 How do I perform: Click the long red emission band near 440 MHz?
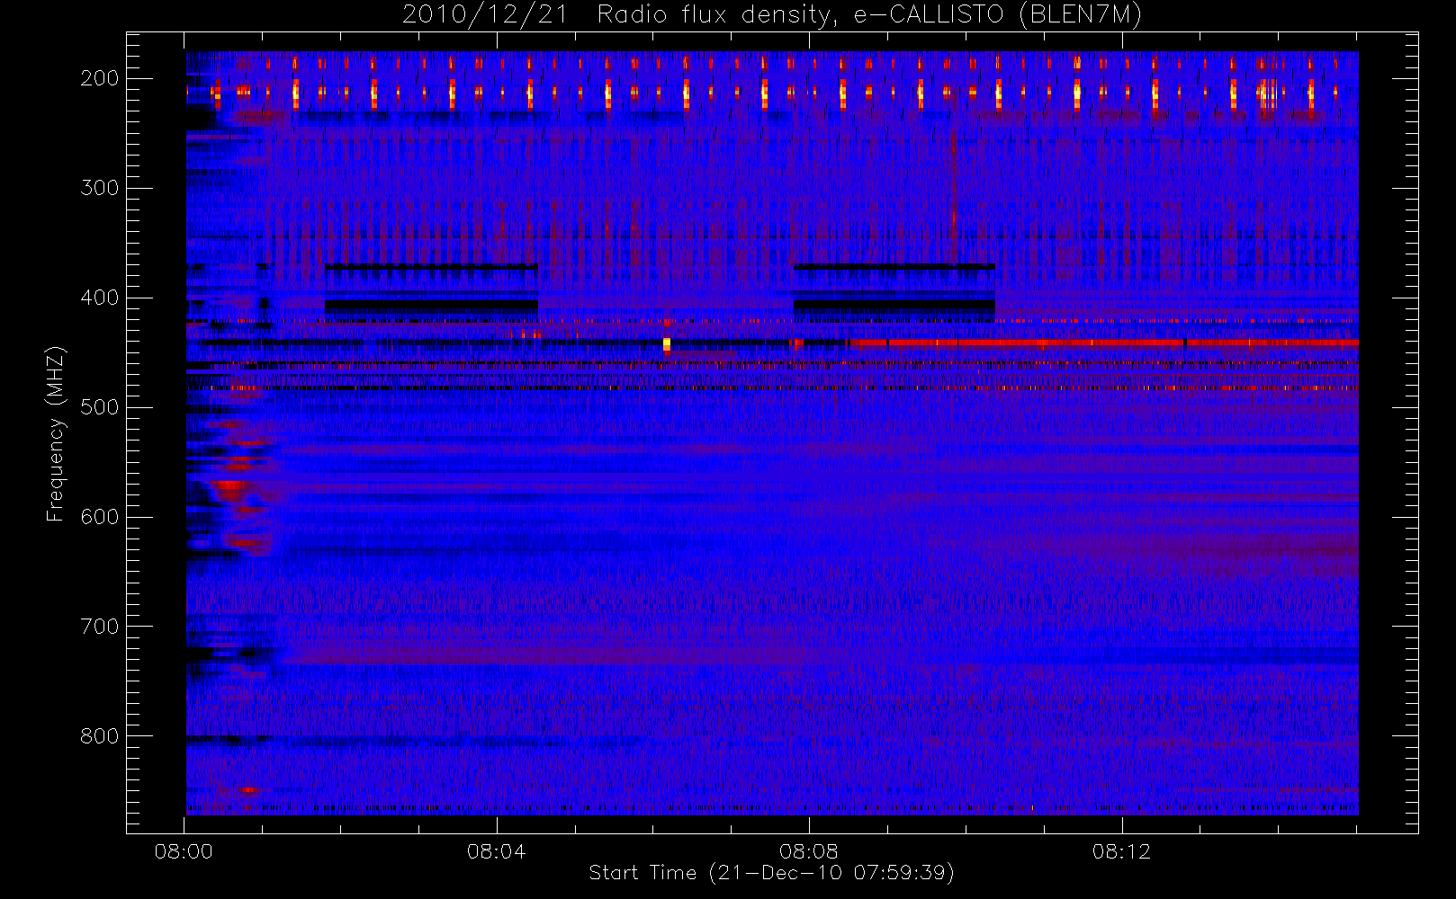[1105, 343]
